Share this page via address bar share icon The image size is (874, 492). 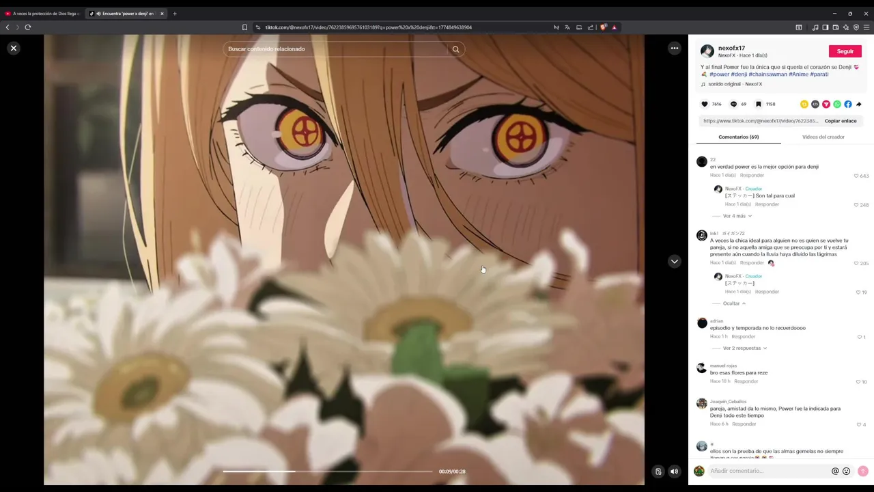(x=591, y=27)
